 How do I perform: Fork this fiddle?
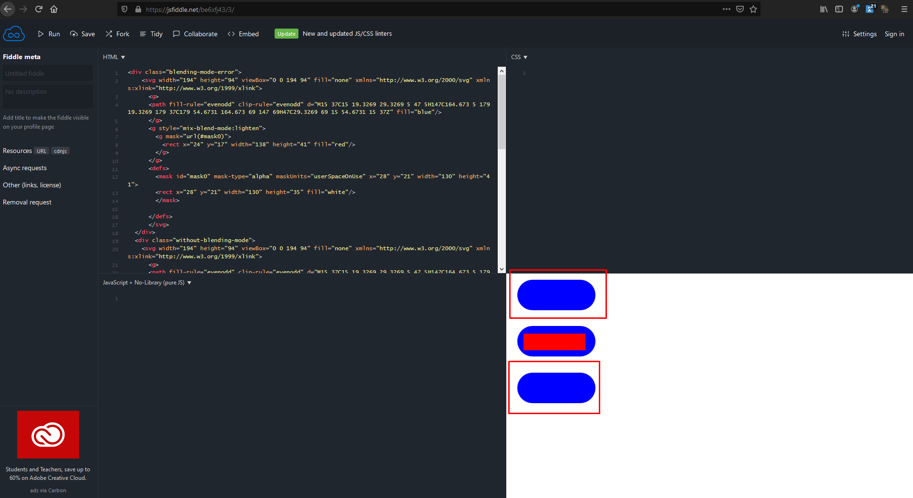(117, 34)
